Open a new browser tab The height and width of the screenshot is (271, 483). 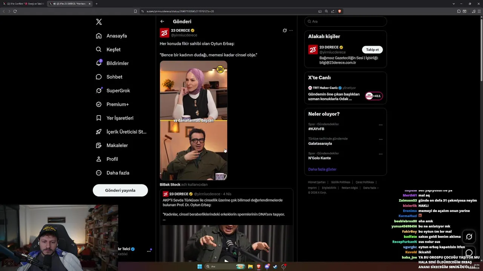[x=97, y=4]
